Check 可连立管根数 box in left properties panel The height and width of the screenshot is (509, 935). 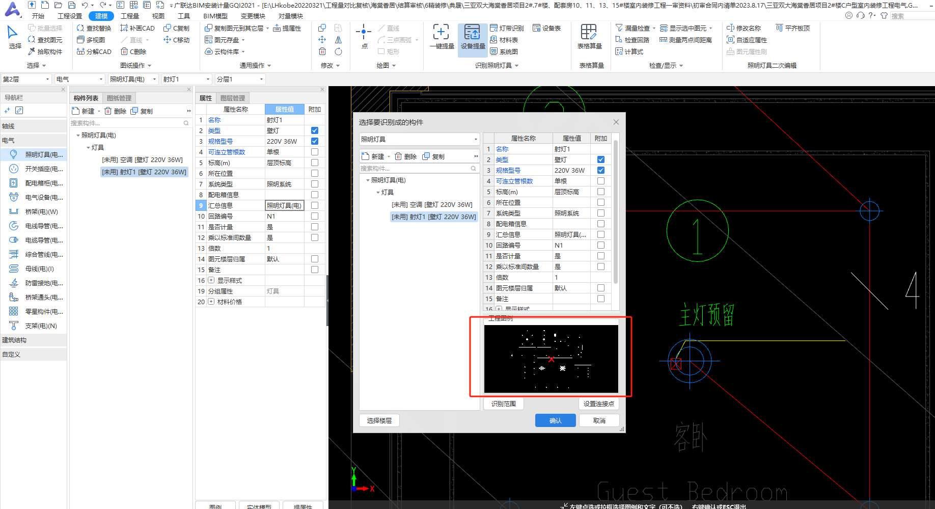tap(315, 152)
